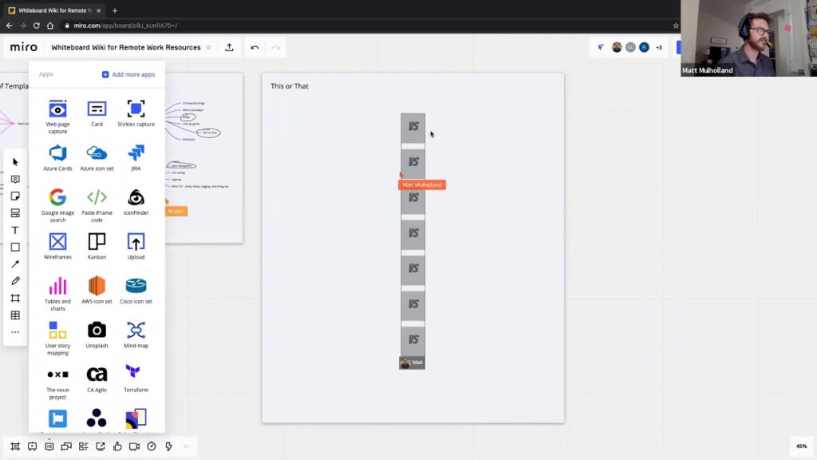The height and width of the screenshot is (460, 817).
Task: Choose the Kanban app
Action: [x=97, y=242]
